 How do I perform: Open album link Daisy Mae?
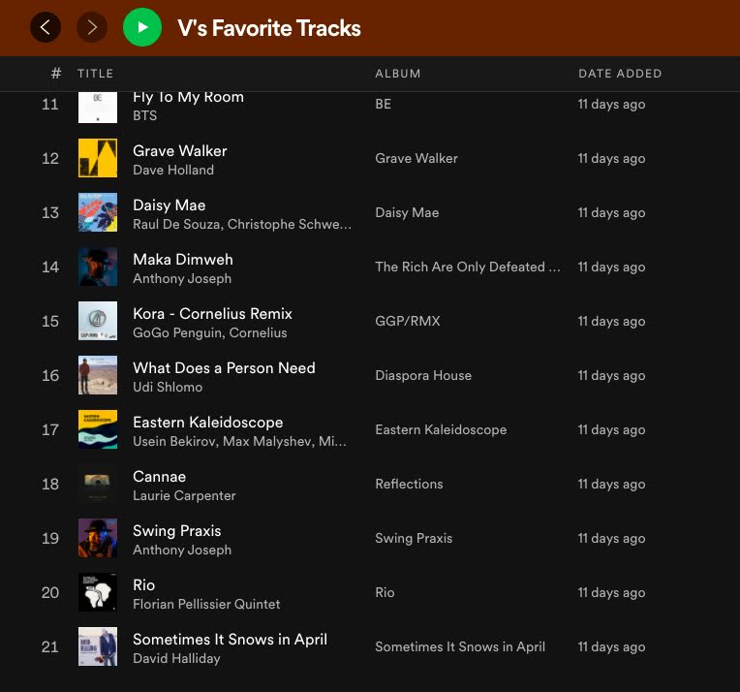(407, 212)
